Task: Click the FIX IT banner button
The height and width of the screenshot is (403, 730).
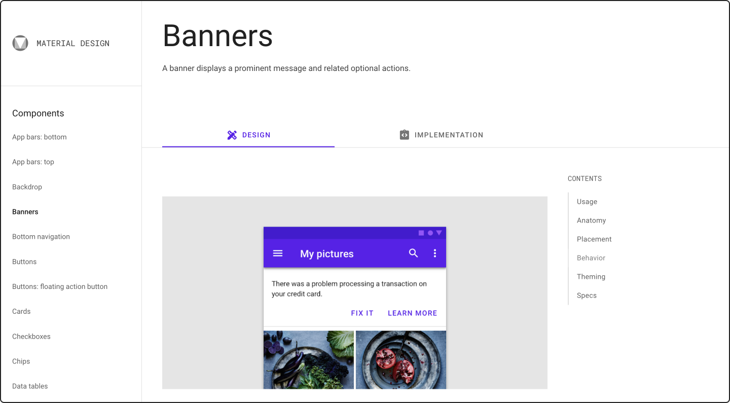Action: click(x=362, y=313)
